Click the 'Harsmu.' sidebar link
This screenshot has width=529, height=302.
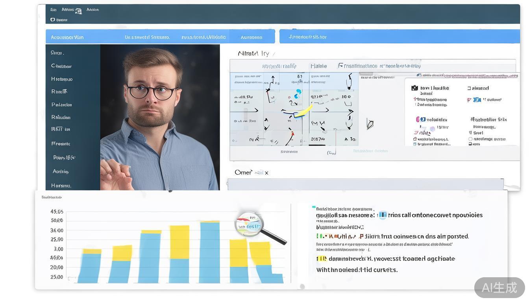[x=61, y=186]
